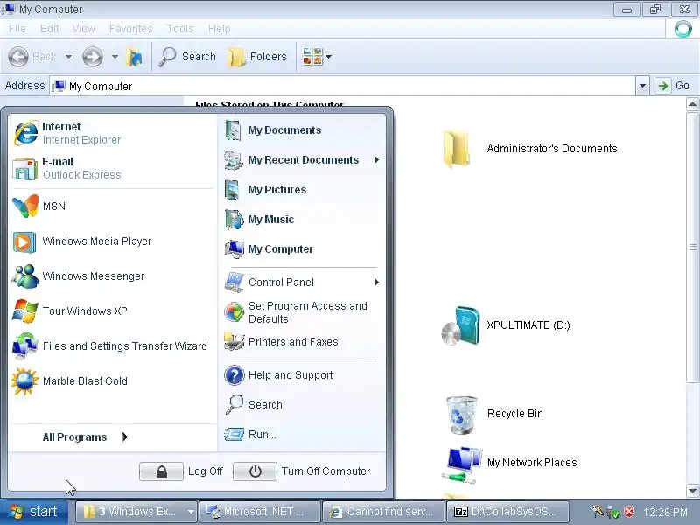Open My Pictures in Start menu
Viewport: 700px width, 525px height.
point(303,190)
